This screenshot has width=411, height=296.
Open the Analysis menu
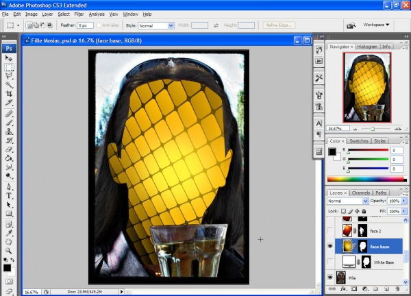point(97,14)
